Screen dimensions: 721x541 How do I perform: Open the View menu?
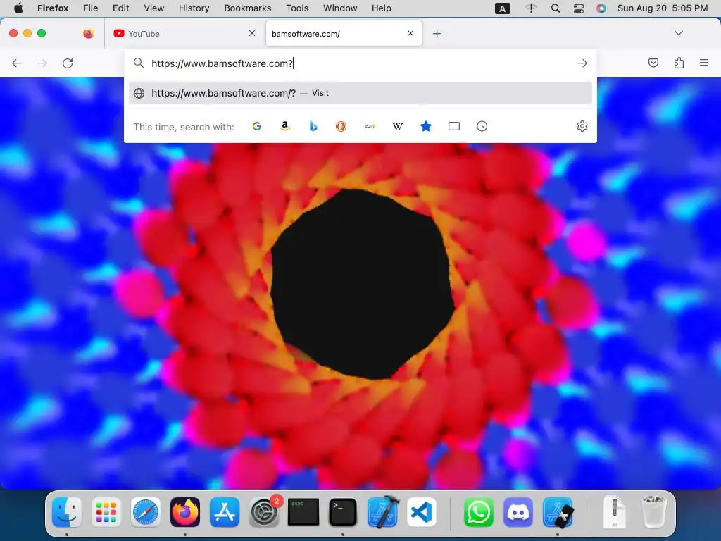153,8
